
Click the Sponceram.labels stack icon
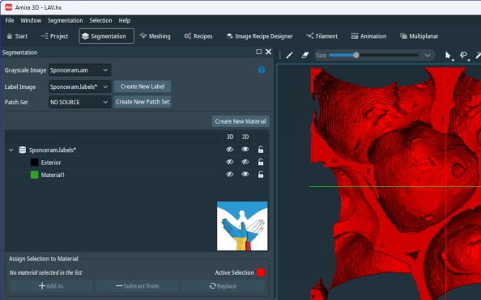(23, 150)
